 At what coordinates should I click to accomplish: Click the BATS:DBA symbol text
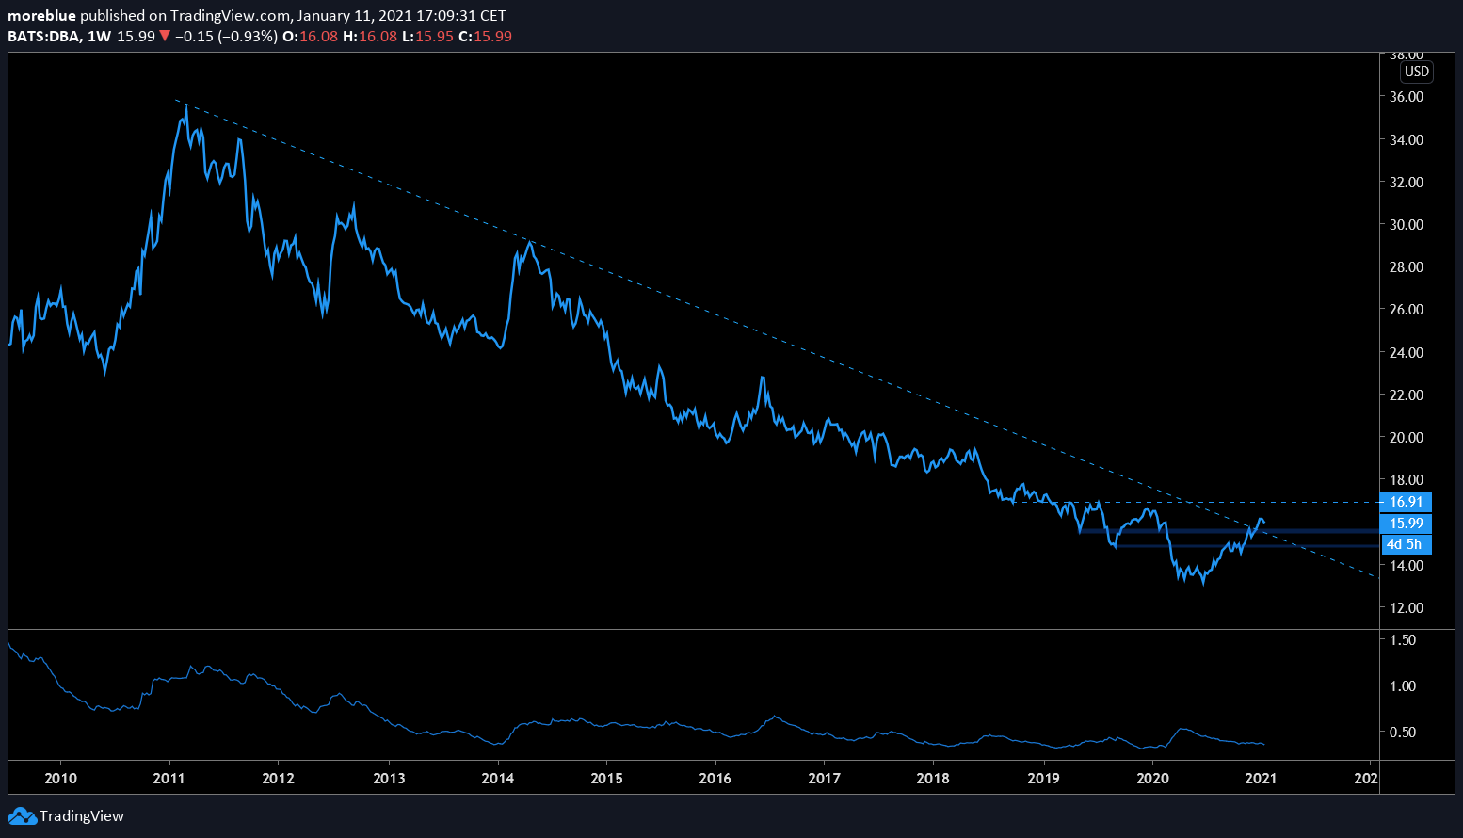click(43, 37)
